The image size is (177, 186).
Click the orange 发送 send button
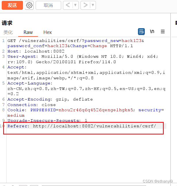[x=12, y=5]
